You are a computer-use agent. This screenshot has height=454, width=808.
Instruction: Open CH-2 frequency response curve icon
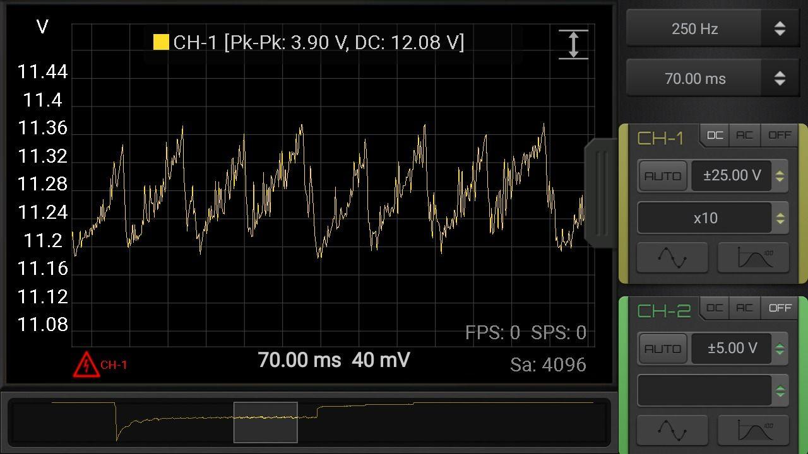tap(752, 430)
